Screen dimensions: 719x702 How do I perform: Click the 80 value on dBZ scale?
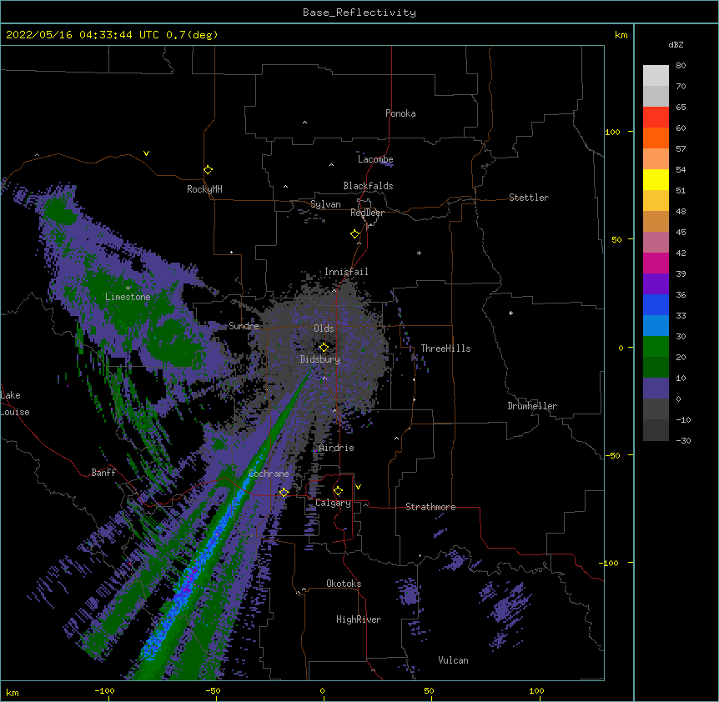681,66
